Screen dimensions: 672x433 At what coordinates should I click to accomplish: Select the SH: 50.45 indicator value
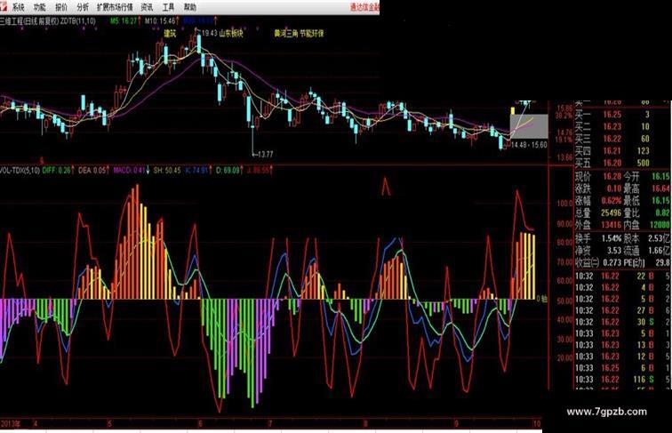168,171
